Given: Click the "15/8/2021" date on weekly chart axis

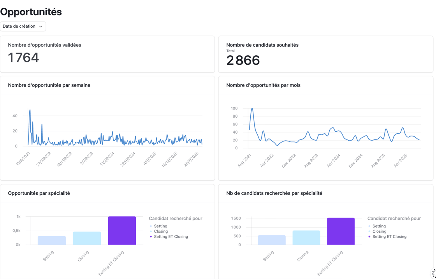Looking at the screenshot, I should (23, 159).
